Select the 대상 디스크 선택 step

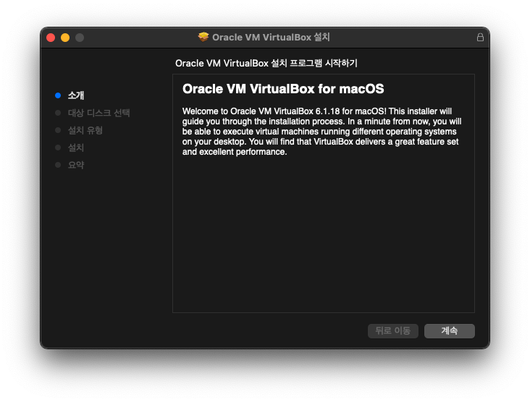pyautogui.click(x=98, y=113)
